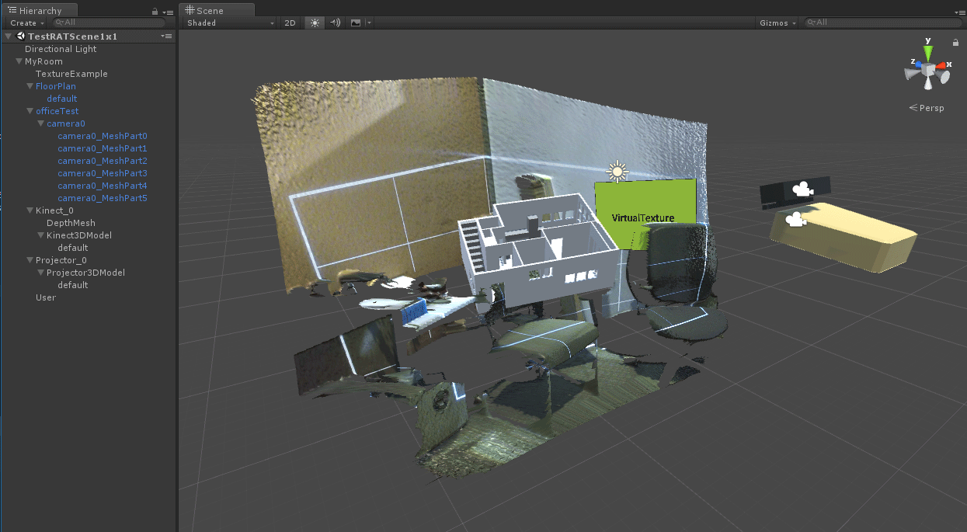Collapse the Projector_0 node

tap(30, 260)
